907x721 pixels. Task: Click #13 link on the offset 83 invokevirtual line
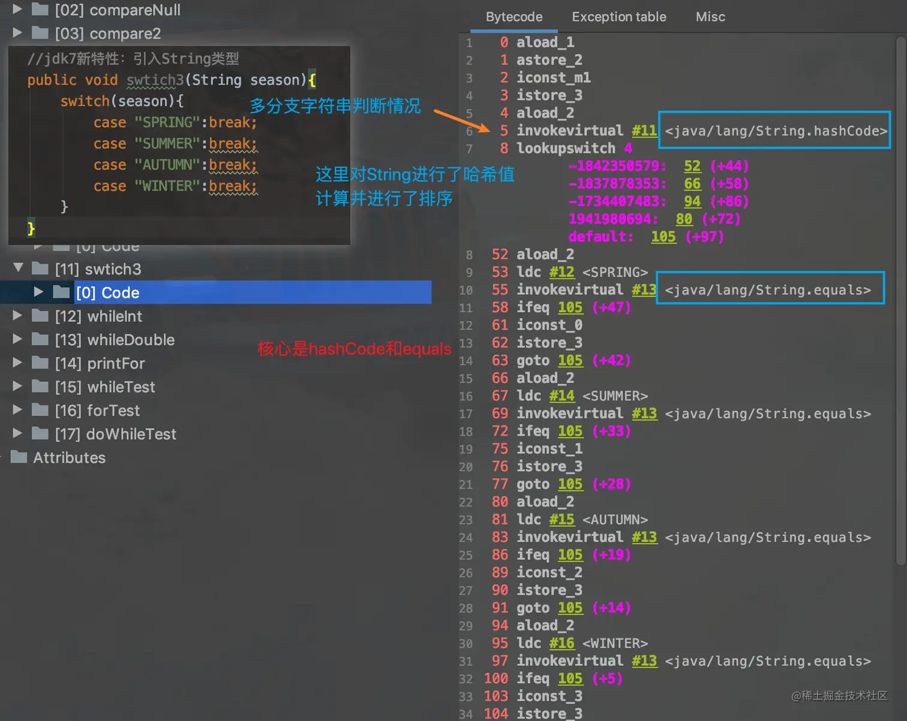(644, 538)
